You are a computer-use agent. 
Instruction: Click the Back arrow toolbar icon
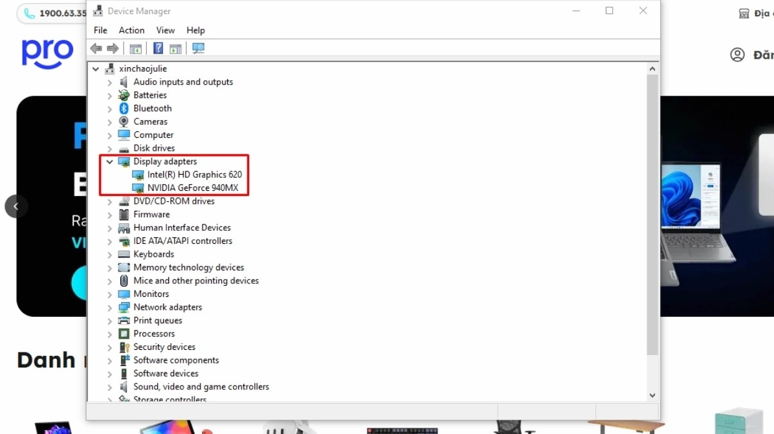96,49
